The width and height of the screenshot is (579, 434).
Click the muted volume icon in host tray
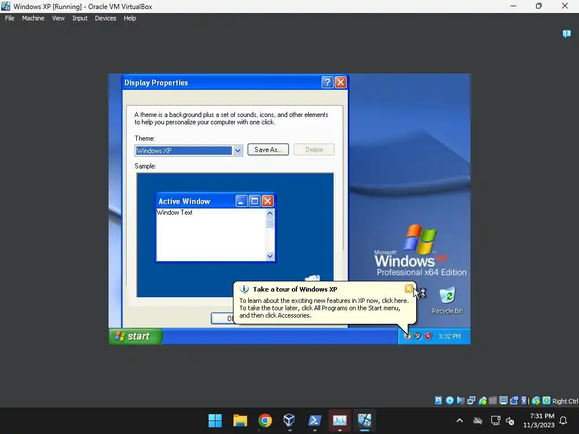click(511, 420)
